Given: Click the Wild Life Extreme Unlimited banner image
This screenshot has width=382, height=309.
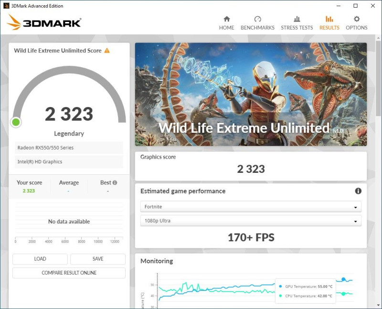Looking at the screenshot, I should (251, 94).
